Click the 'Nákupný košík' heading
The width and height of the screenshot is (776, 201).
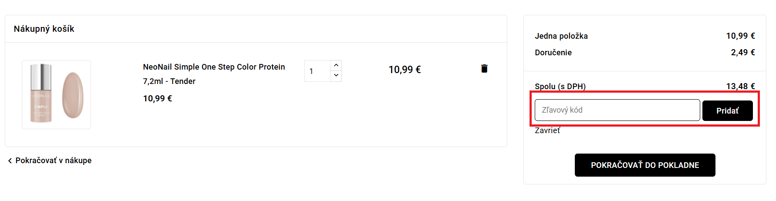tap(44, 29)
